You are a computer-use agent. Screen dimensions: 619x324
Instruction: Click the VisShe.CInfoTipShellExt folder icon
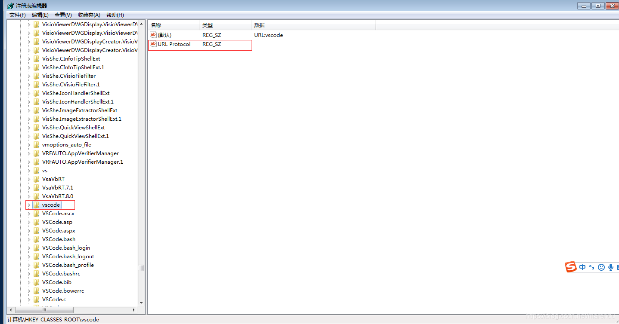click(37, 59)
